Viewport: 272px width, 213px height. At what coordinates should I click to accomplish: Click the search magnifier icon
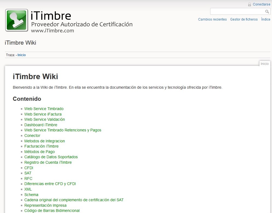coord(267,11)
